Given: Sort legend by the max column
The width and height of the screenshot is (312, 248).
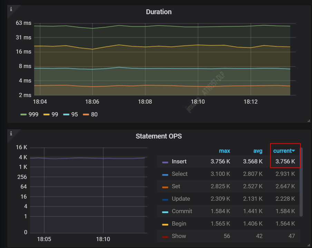Looking at the screenshot, I should pos(224,151).
